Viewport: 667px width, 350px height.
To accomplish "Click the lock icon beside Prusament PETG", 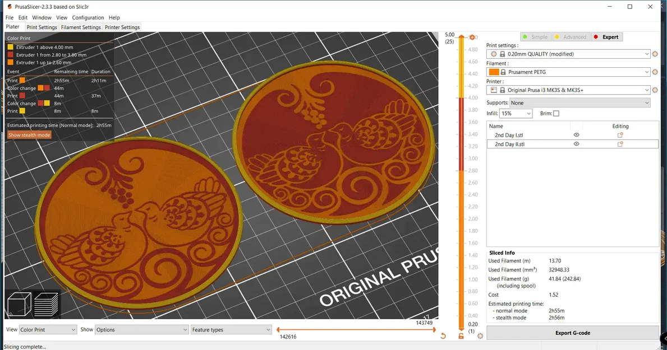I will click(503, 72).
